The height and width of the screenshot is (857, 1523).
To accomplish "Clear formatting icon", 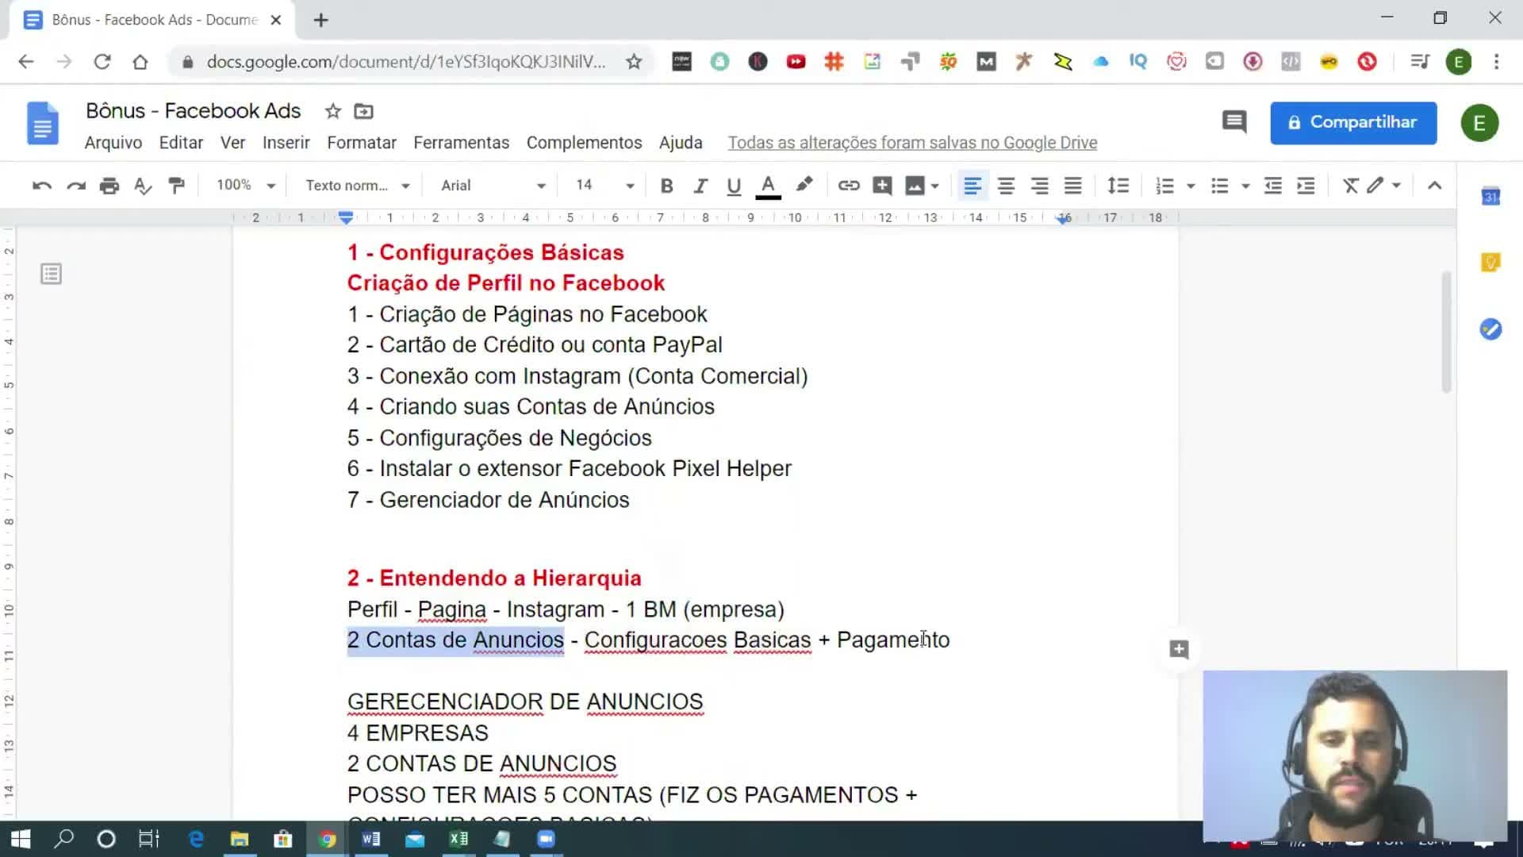I will tap(1350, 186).
